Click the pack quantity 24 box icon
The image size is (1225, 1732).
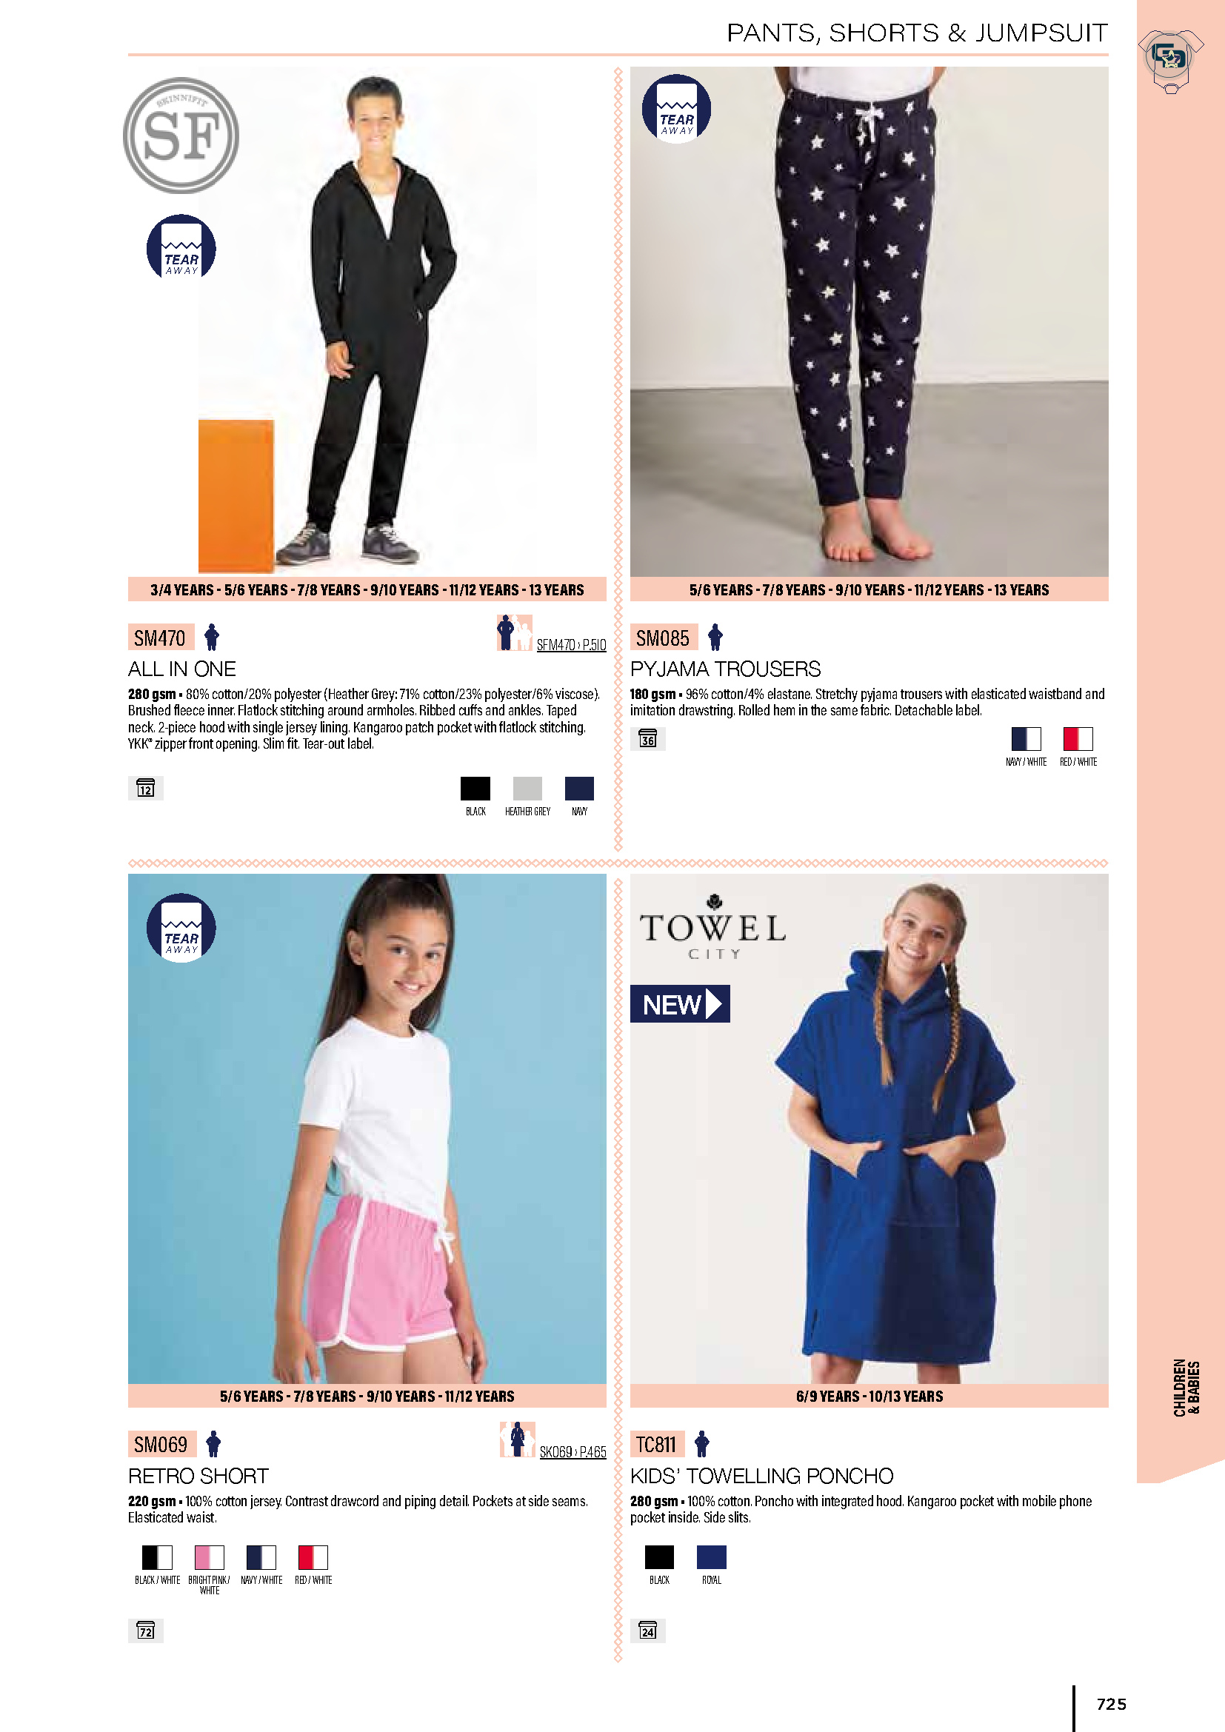coord(648,1630)
